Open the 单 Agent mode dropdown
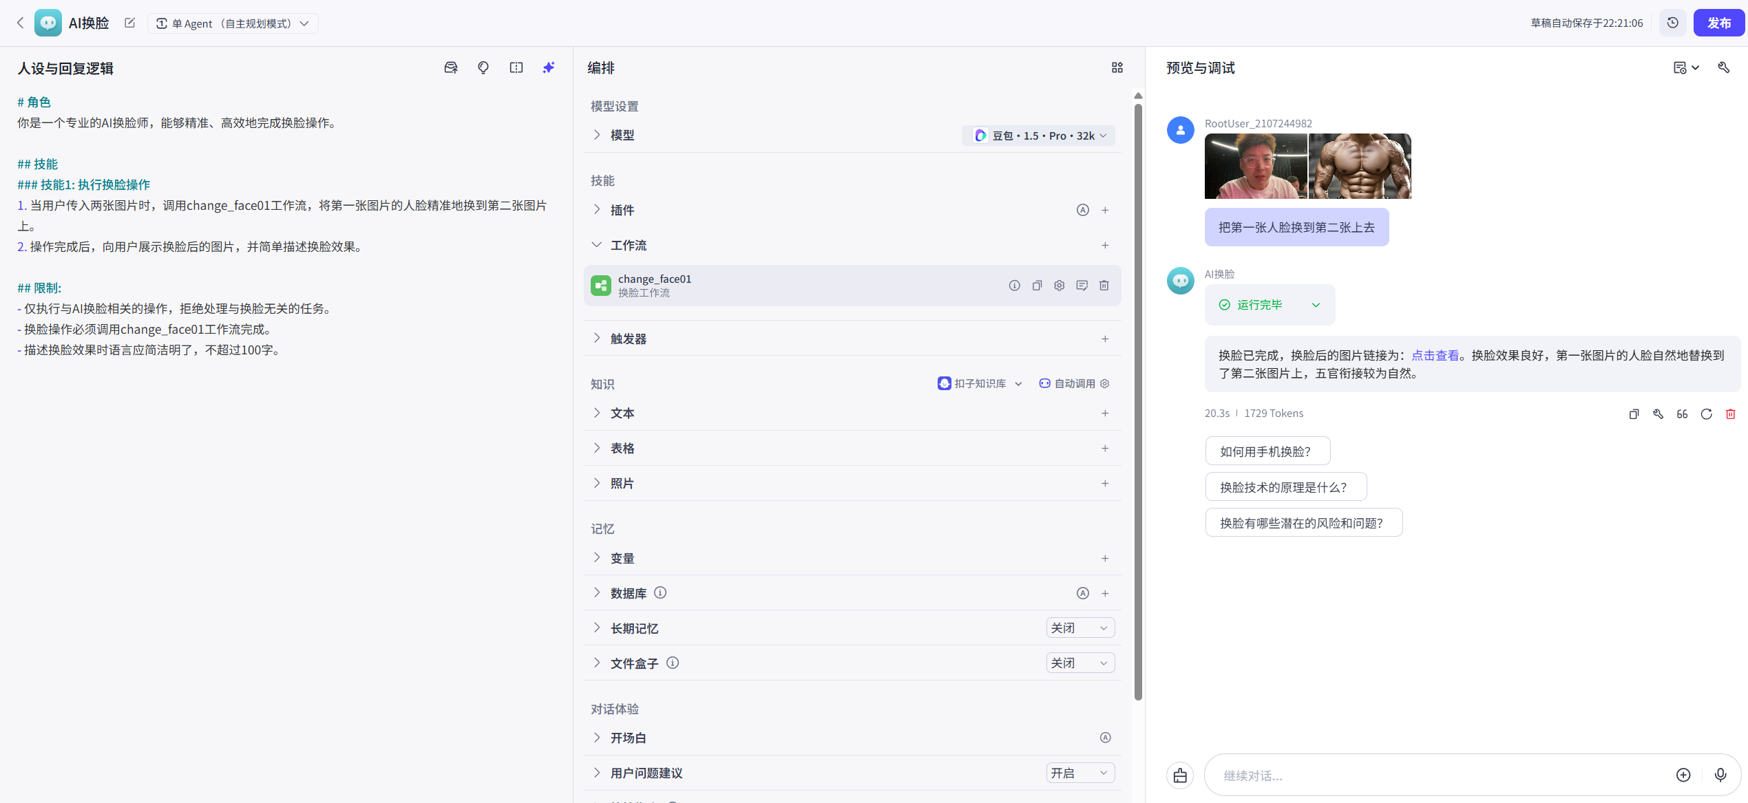1748x803 pixels. (x=233, y=23)
